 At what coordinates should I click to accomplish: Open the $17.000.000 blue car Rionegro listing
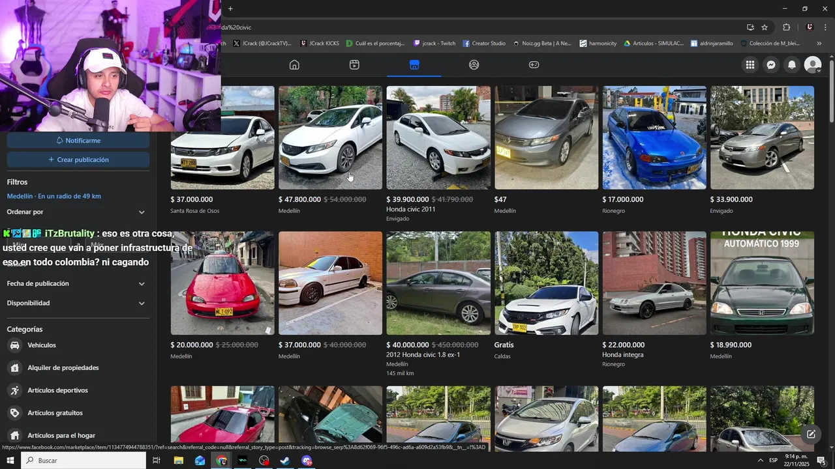tap(654, 150)
